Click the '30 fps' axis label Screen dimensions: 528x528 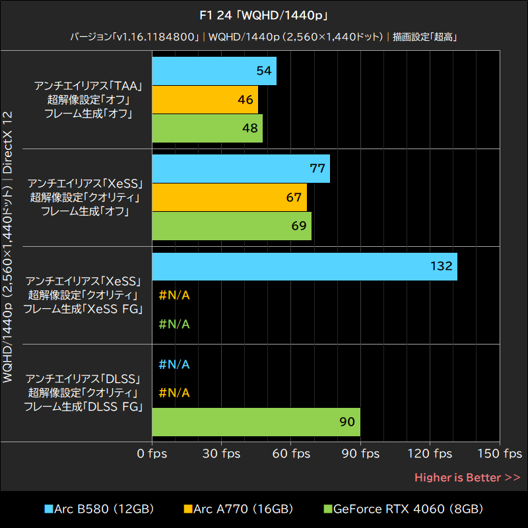click(221, 453)
